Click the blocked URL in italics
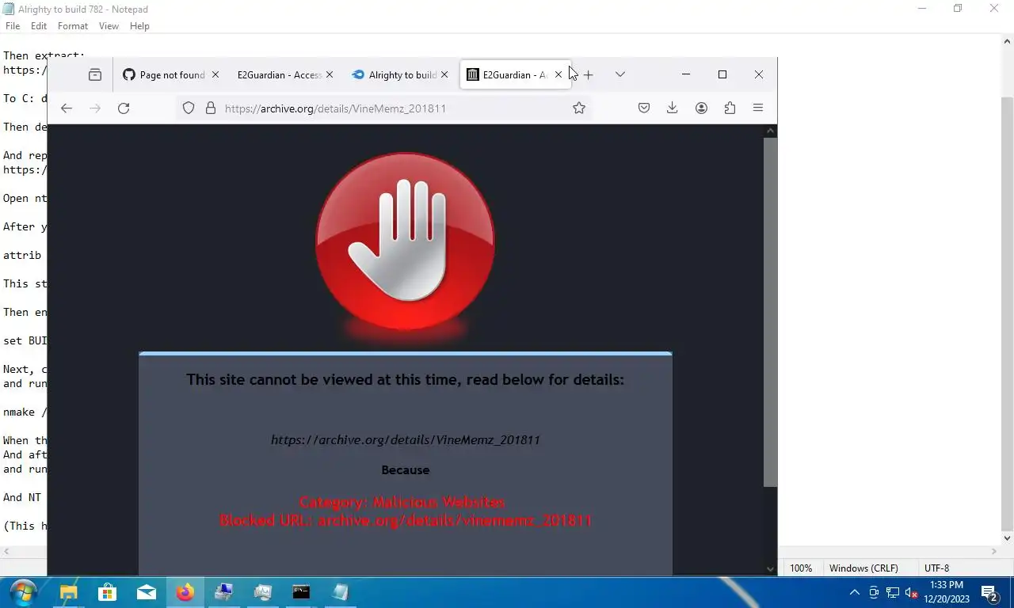 [406, 440]
